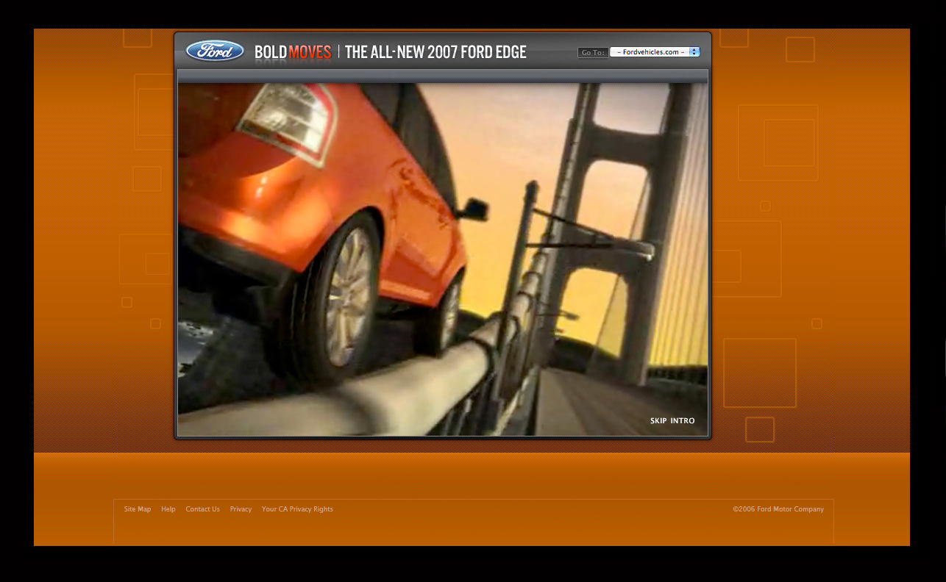Click 'The All-New 2007 Ford Edge' title
Image resolution: width=946 pixels, height=582 pixels.
435,52
